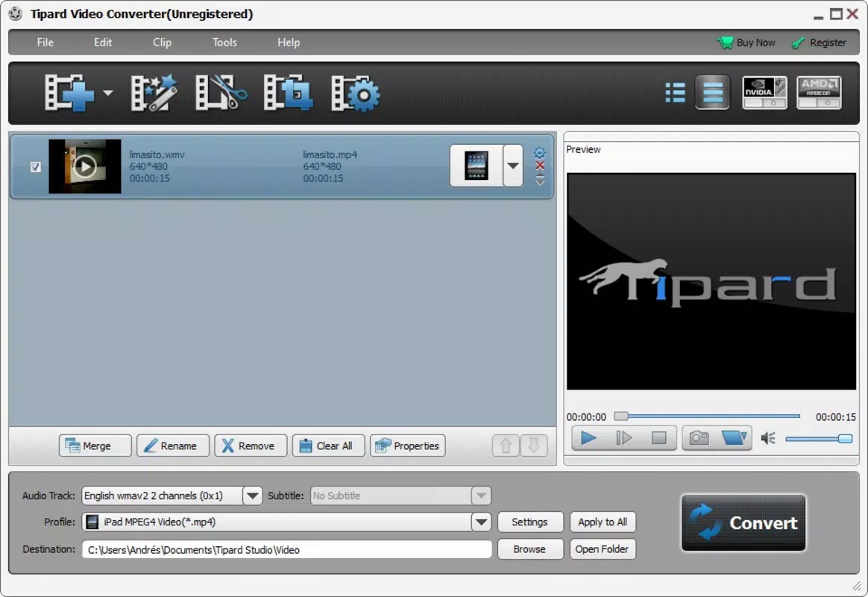The width and height of the screenshot is (868, 597).
Task: Open the video Effect magic wand tool
Action: (x=154, y=93)
